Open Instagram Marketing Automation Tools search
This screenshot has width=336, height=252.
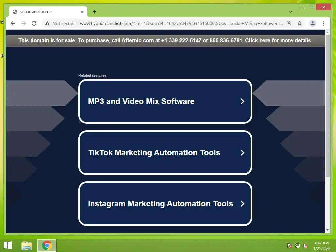(165, 204)
